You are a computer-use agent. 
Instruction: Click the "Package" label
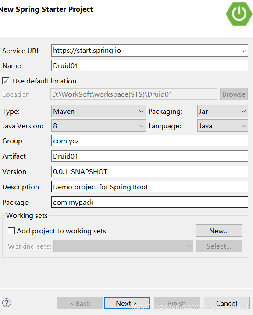pos(15,203)
